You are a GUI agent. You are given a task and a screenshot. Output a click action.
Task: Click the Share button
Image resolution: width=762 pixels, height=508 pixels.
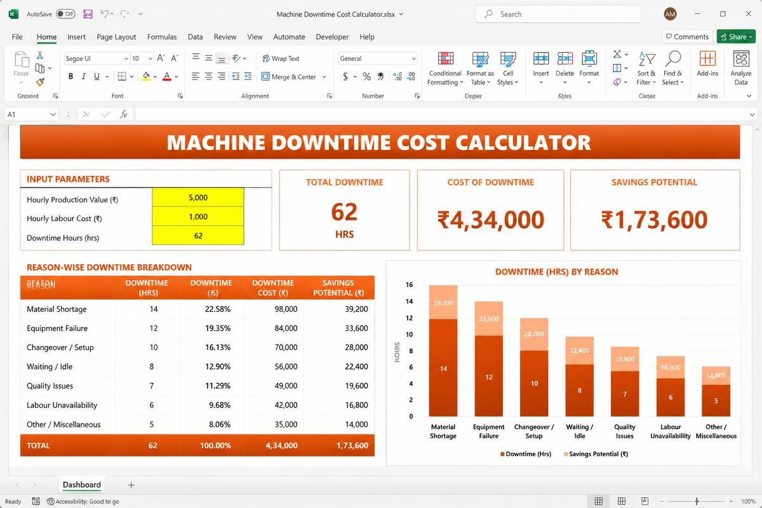[x=736, y=36]
